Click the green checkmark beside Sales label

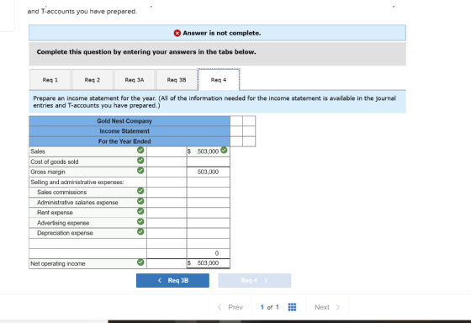(140, 150)
